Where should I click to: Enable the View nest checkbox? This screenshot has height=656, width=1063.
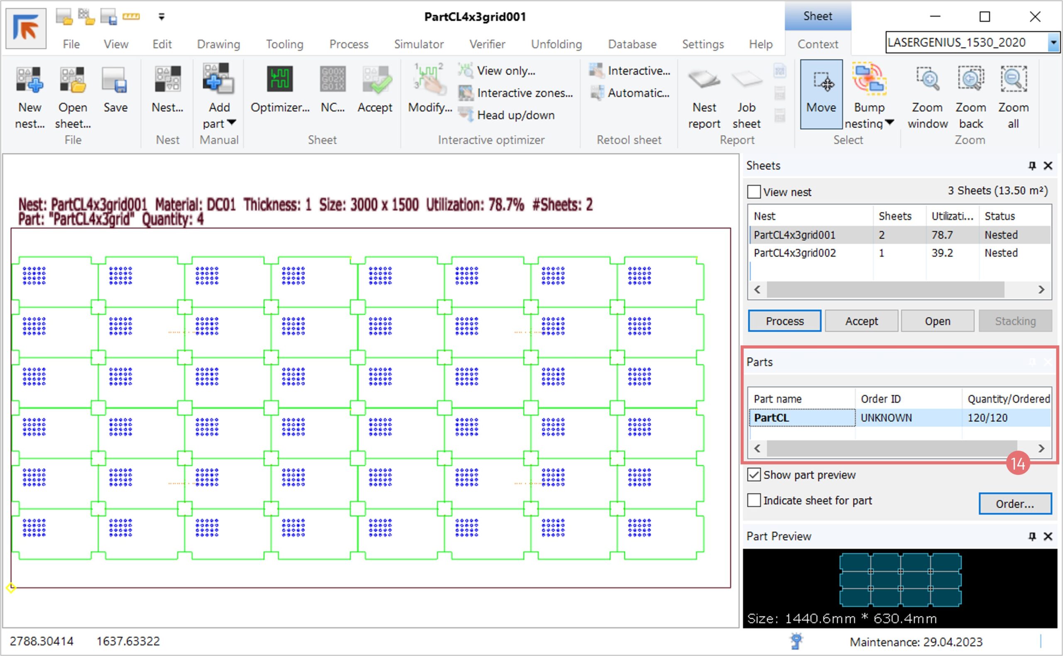pos(754,192)
